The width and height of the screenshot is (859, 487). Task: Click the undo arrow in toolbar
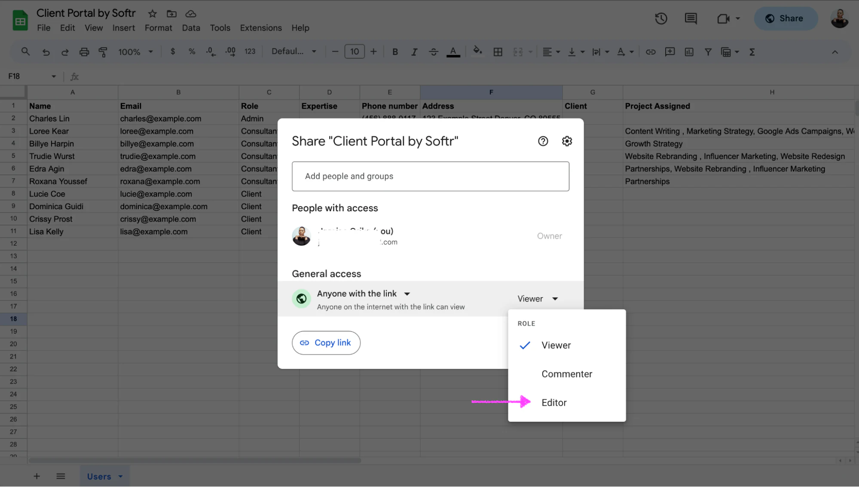[46, 52]
